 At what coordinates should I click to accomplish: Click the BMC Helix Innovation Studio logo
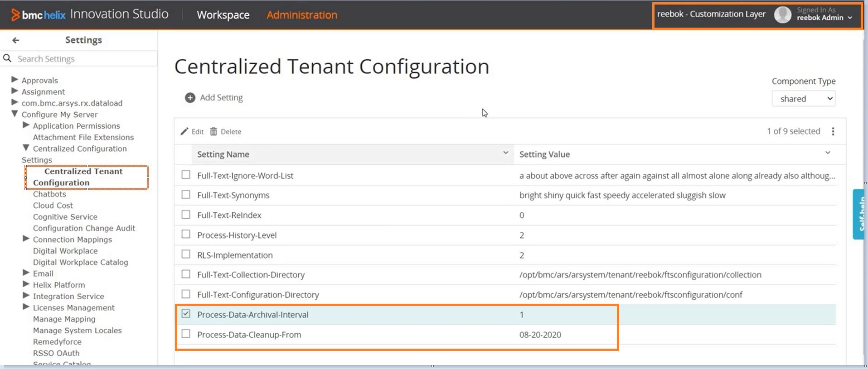(x=90, y=14)
